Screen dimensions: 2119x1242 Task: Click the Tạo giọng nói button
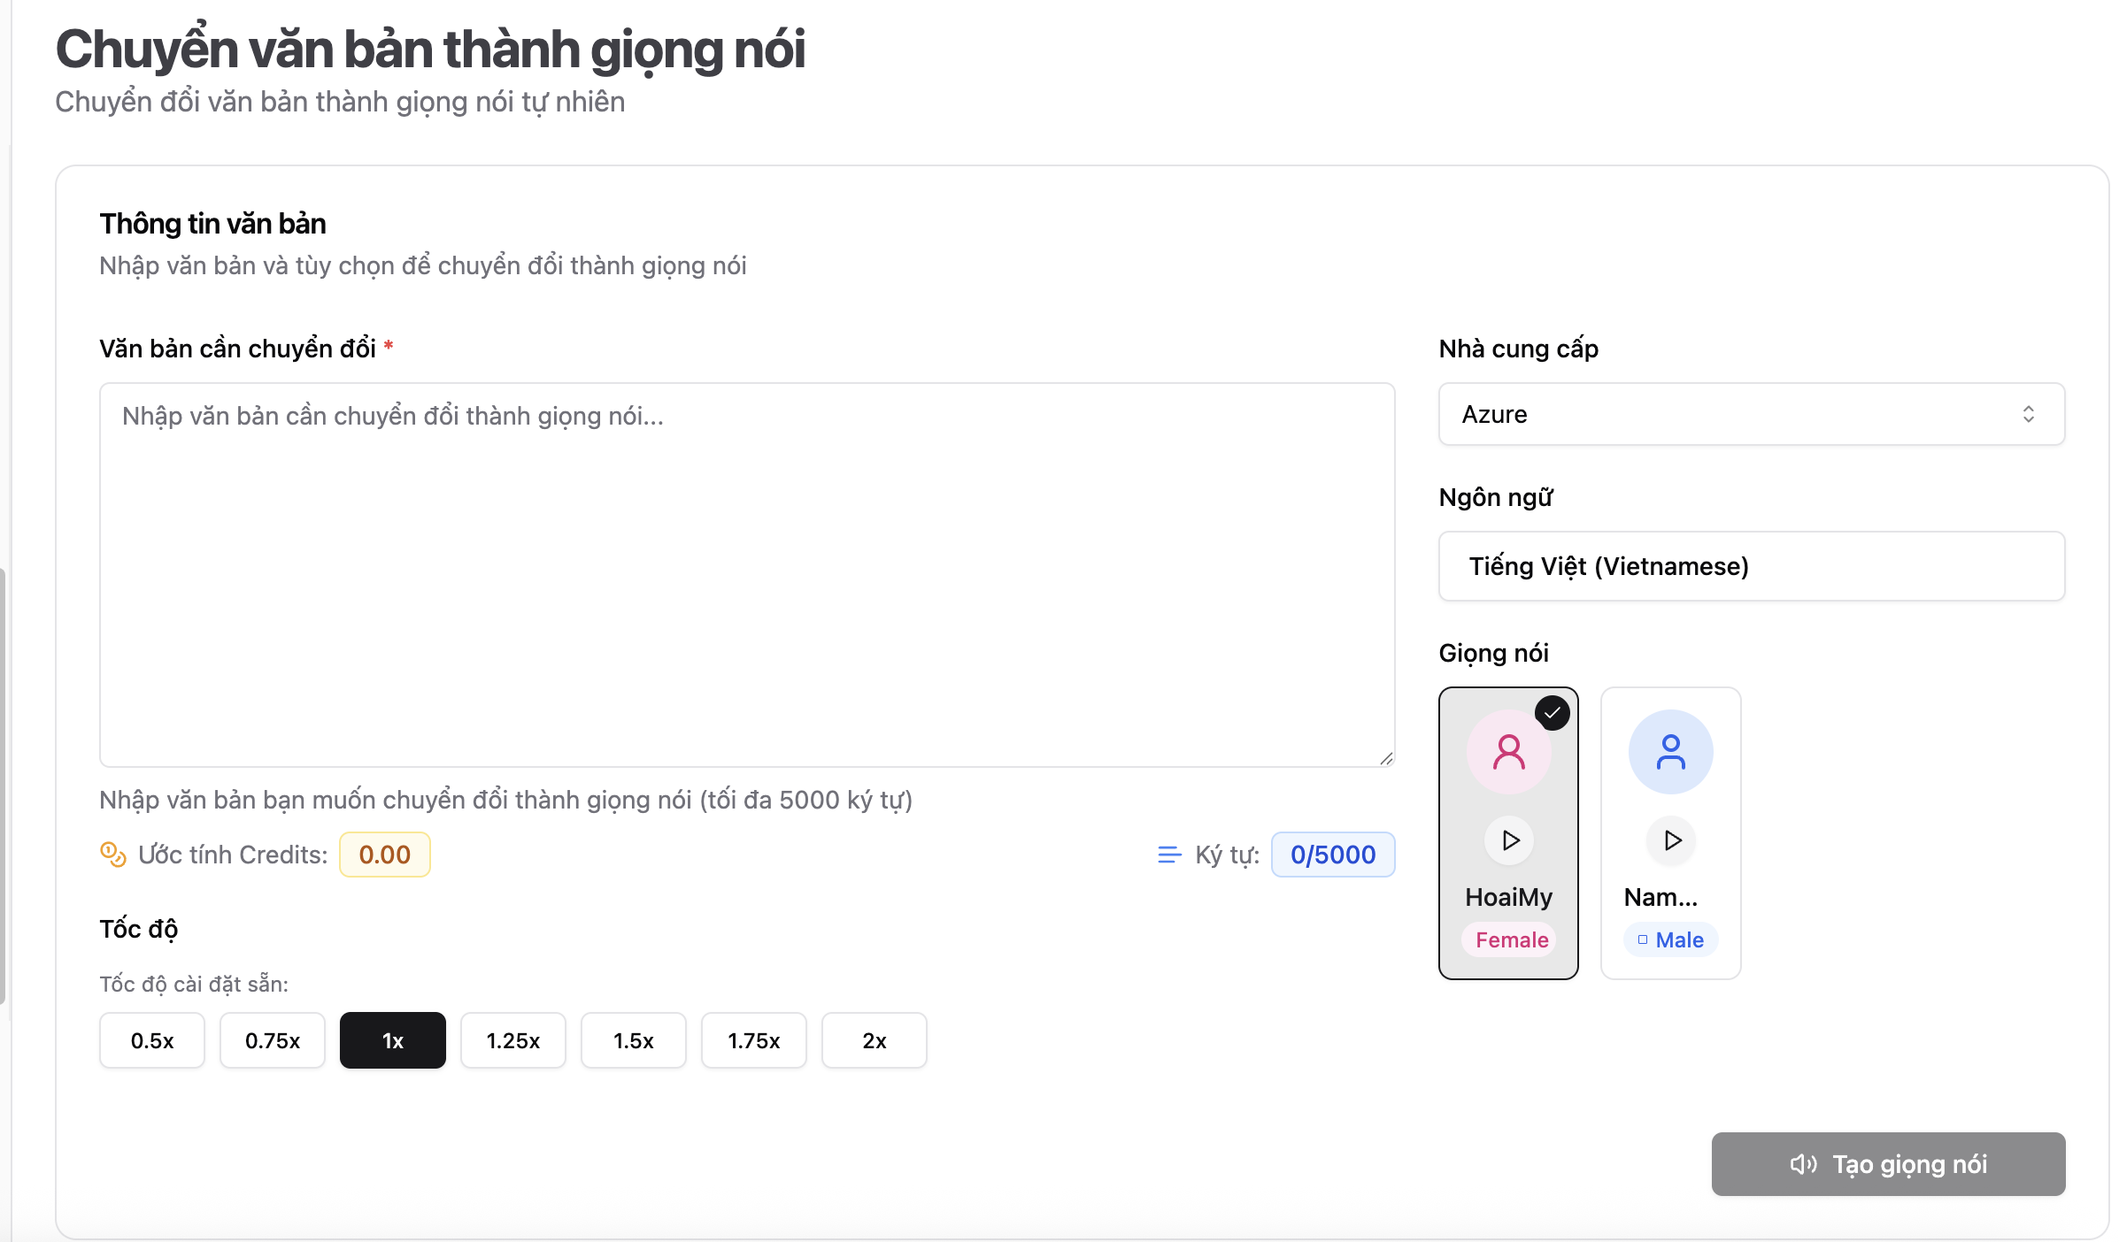pos(1888,1164)
